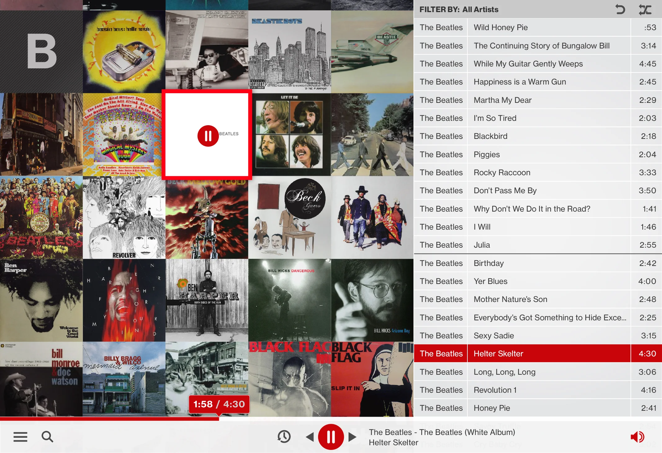662x453 pixels.
Task: Open the Let It Be album cover
Action: [x=290, y=135]
